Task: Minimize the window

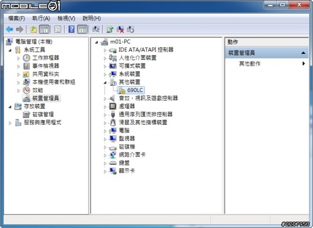Action: coord(270,4)
